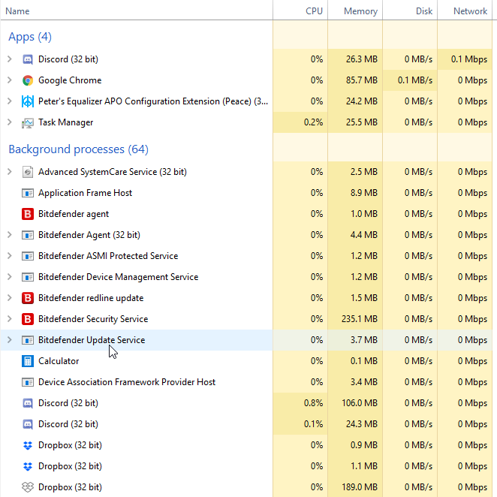Click the 0.1 MB/s disk value

click(415, 80)
